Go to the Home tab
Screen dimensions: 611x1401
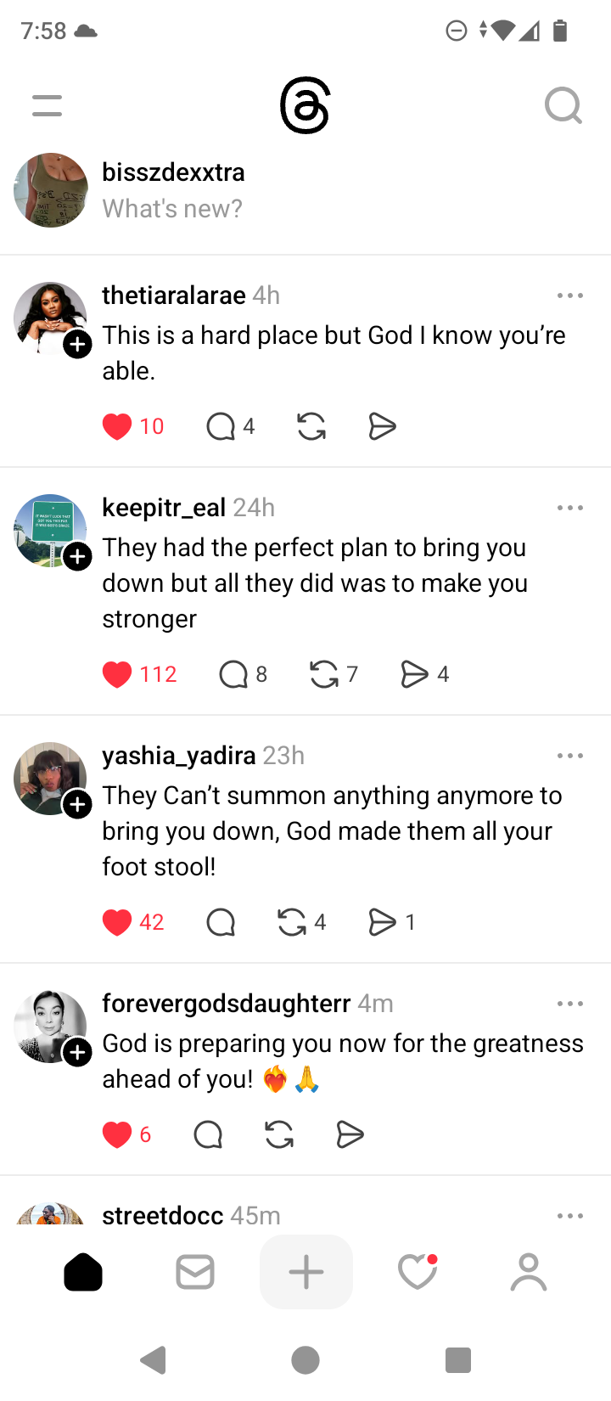click(x=83, y=1272)
